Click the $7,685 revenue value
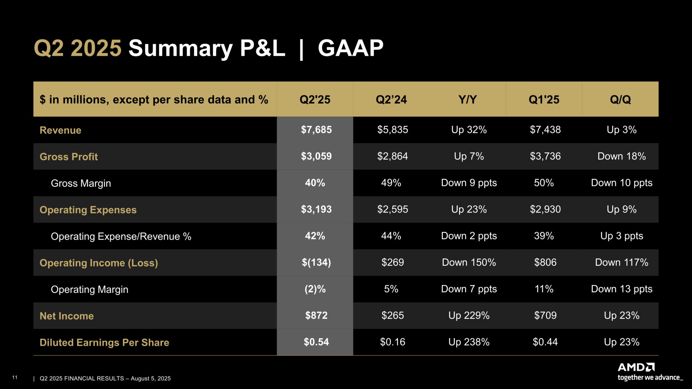692x389 pixels. pyautogui.click(x=316, y=130)
